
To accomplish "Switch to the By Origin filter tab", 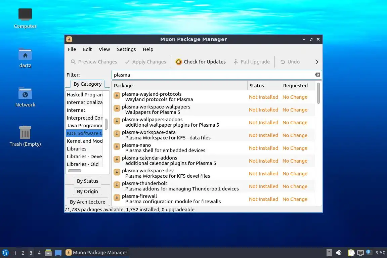I will tap(87, 191).
